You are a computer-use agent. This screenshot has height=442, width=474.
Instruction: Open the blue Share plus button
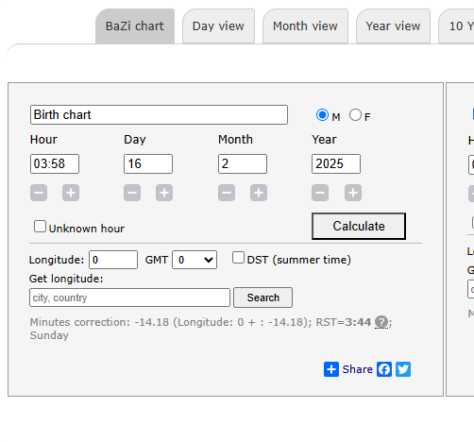click(x=331, y=369)
